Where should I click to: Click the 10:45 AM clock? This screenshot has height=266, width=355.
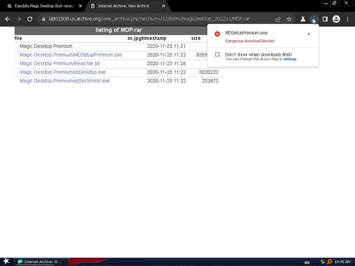[x=342, y=262]
